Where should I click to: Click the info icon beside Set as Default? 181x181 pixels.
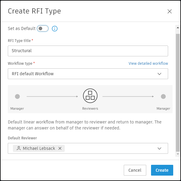pos(55,28)
